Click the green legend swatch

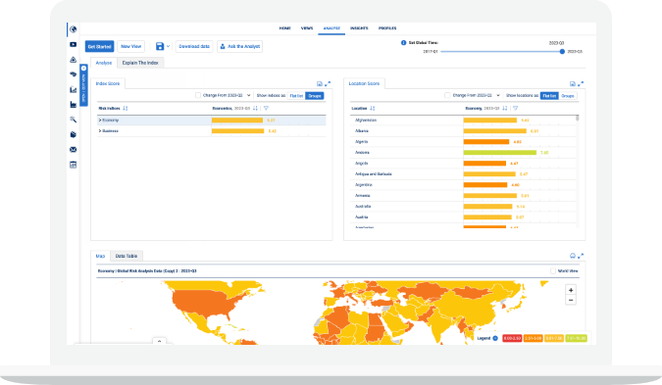(577, 338)
